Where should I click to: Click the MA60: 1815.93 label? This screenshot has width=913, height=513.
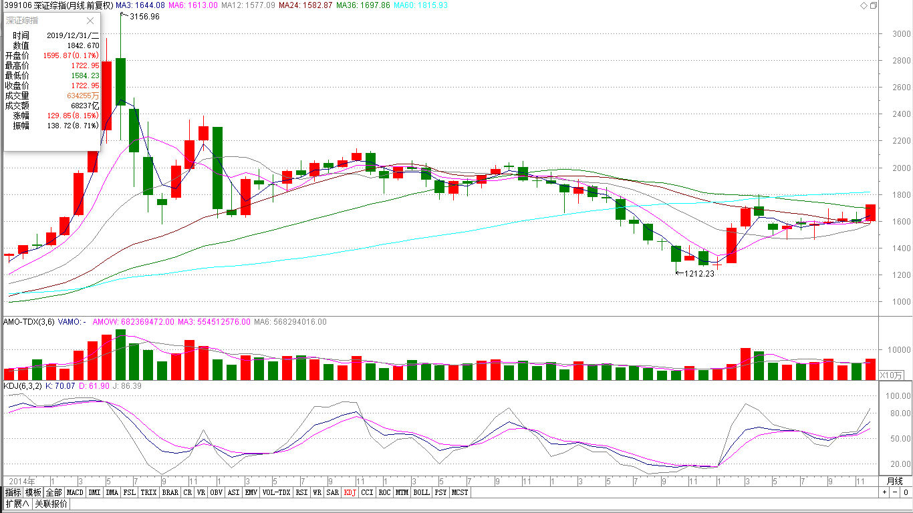click(421, 5)
